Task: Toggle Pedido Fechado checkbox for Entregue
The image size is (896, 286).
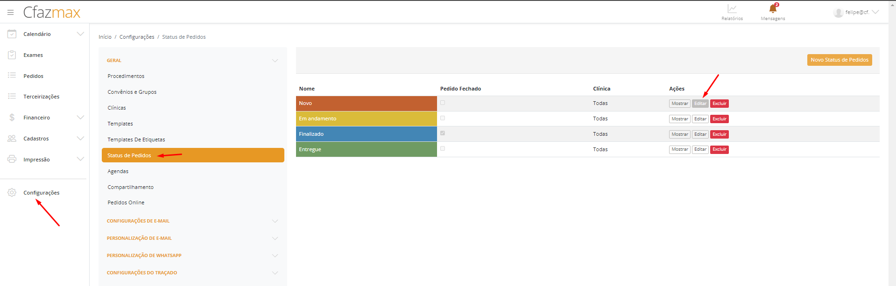Action: pos(443,148)
